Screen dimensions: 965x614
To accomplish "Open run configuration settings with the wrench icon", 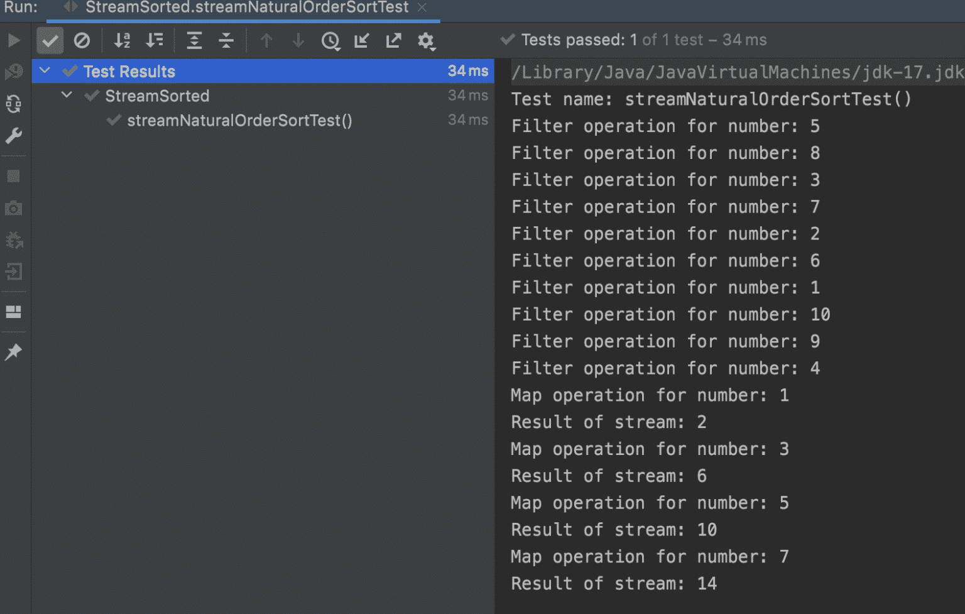I will pos(13,136).
